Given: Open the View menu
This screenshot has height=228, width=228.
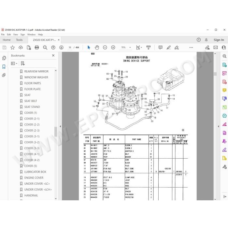Looking at the screenshot, I should coord(16,35).
